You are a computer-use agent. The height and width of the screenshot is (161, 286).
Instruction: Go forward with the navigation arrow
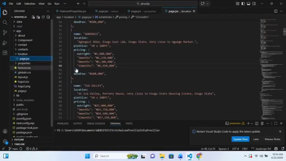84,4
